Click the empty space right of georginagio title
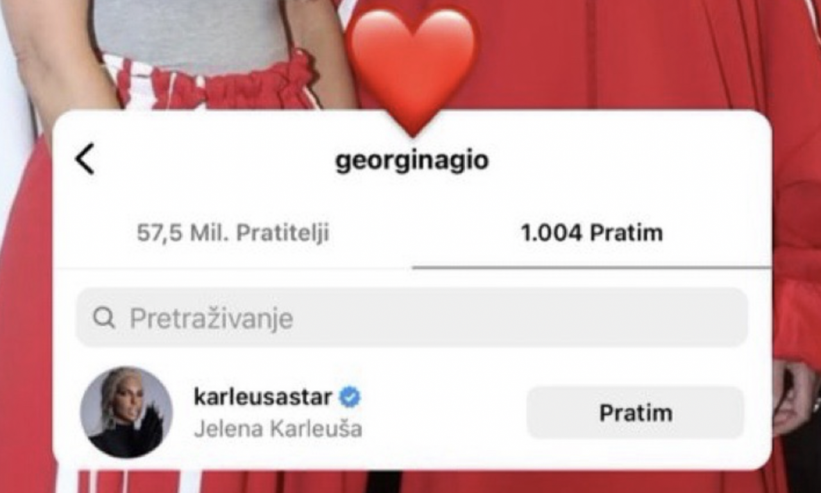The image size is (821, 493). [629, 161]
